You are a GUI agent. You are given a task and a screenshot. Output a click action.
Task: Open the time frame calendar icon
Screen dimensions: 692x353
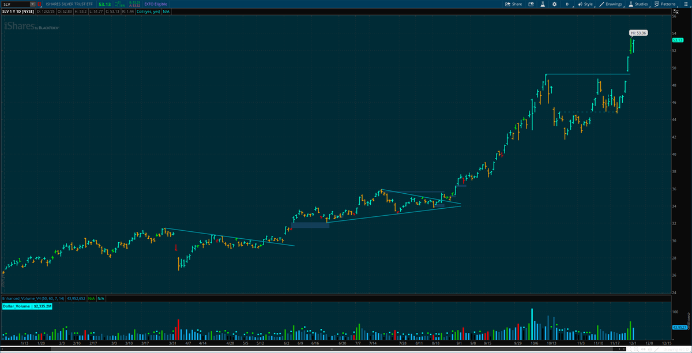pyautogui.click(x=531, y=4)
